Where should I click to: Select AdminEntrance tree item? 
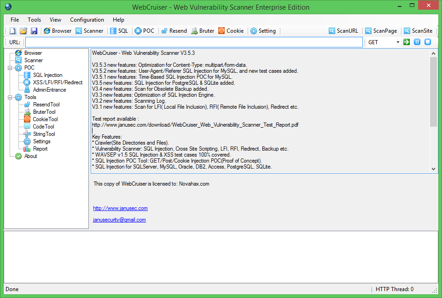tap(49, 90)
